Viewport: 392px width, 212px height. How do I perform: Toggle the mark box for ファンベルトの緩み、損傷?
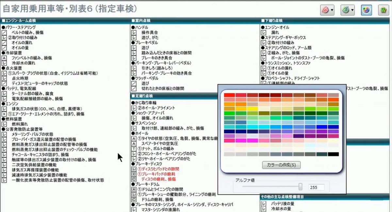click(4, 58)
